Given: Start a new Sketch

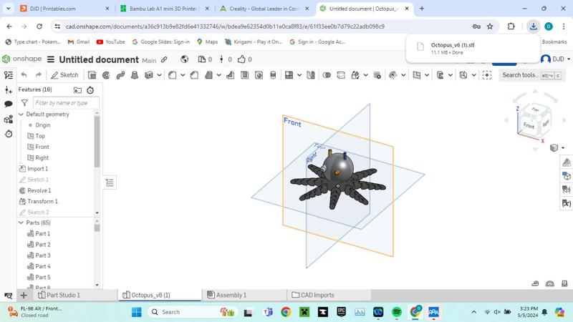Looking at the screenshot, I should (x=64, y=75).
